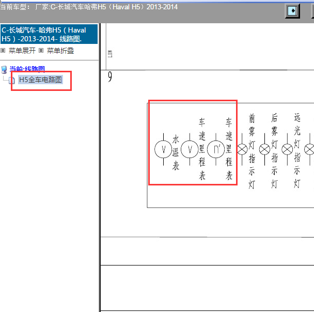Open the 当前:线路图 link
This screenshot has width=314, height=312.
point(27,69)
